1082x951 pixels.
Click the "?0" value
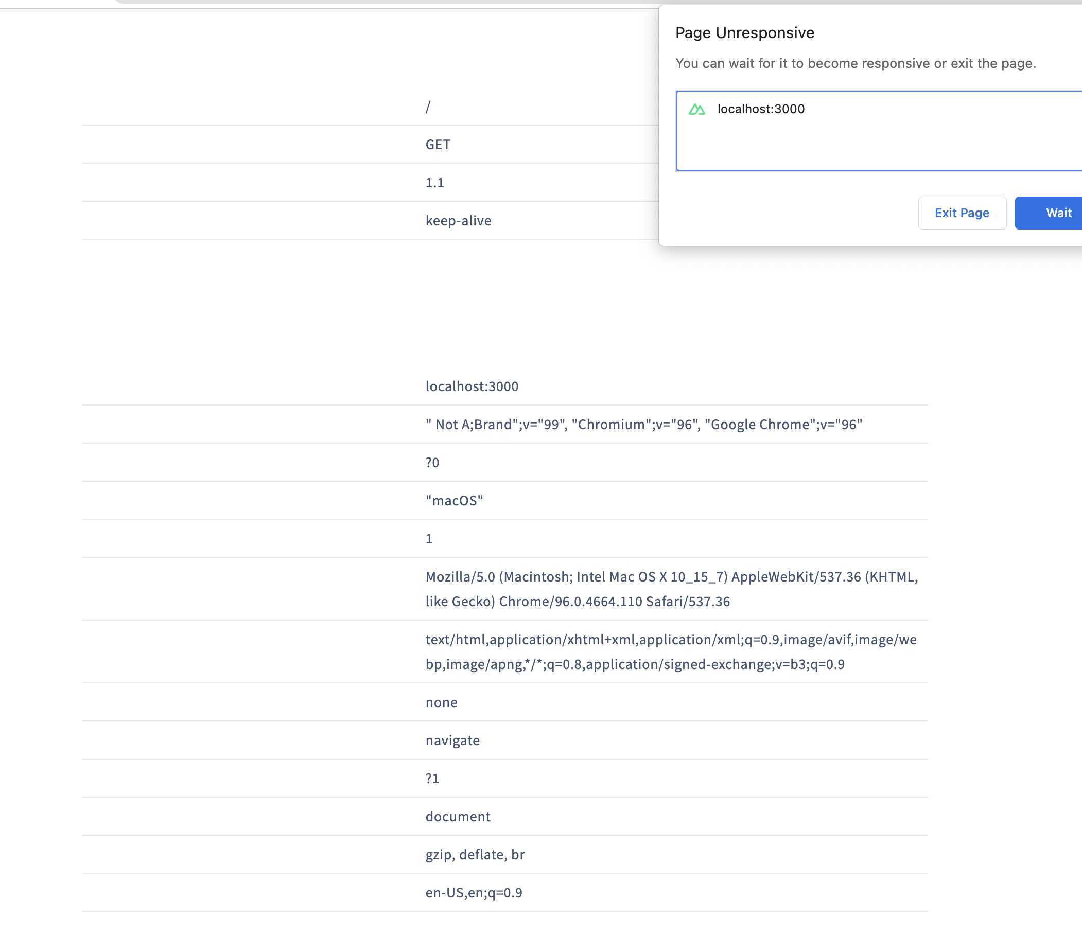click(x=432, y=463)
